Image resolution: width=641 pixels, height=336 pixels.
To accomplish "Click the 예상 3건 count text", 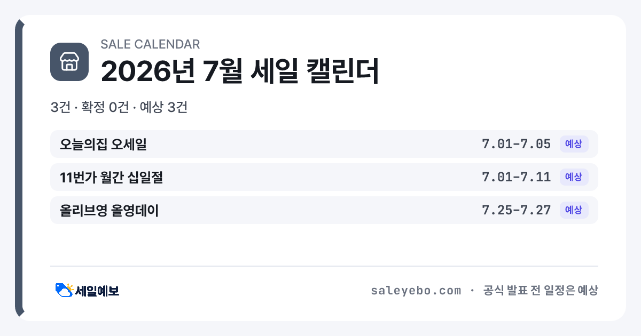I will click(163, 107).
